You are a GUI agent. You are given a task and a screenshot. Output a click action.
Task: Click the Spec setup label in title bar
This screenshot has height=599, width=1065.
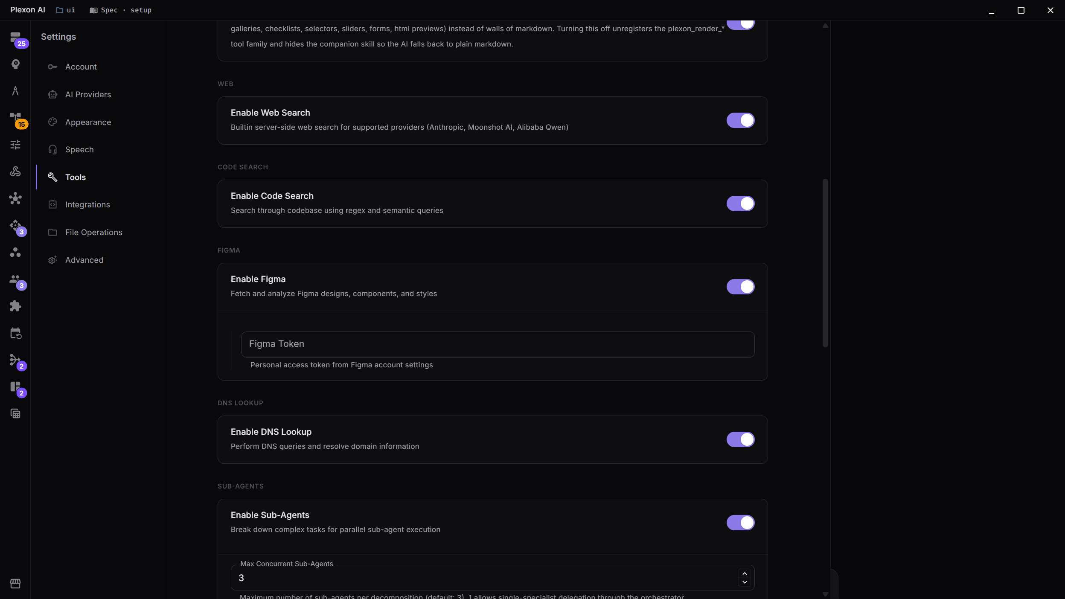[120, 10]
